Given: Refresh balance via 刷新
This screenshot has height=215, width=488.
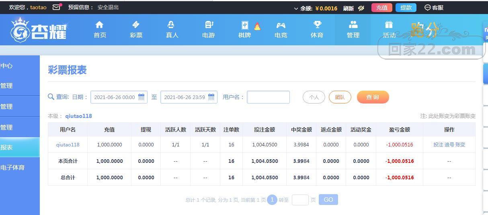Looking at the screenshot, I should (349, 8).
